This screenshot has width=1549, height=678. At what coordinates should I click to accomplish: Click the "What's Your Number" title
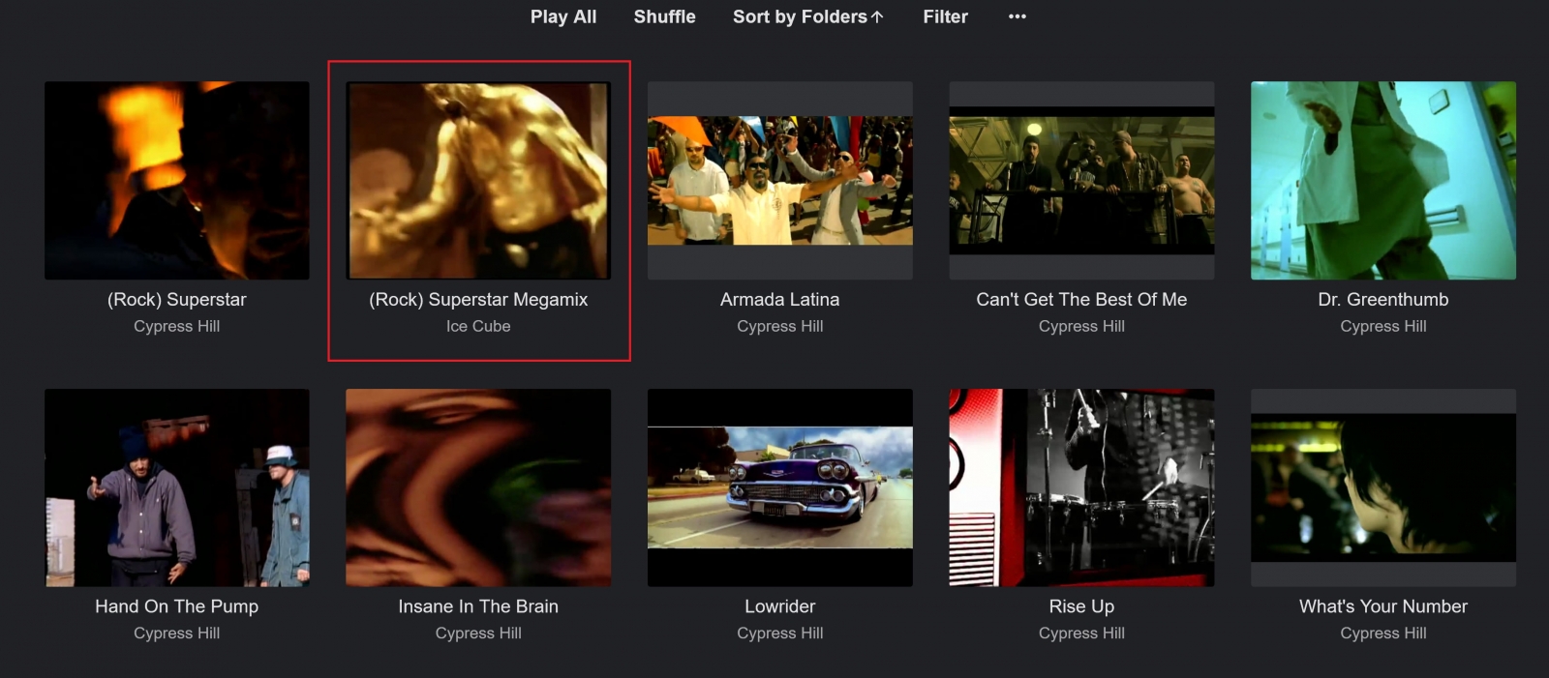pyautogui.click(x=1383, y=606)
